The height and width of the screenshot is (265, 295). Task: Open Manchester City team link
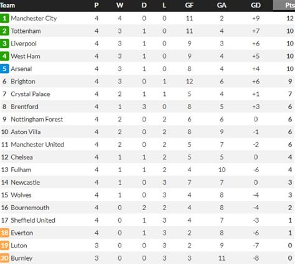[34, 18]
